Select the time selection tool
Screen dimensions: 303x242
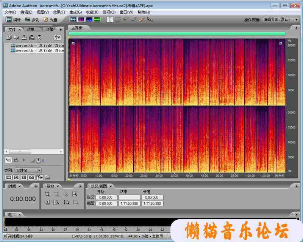coord(110,20)
